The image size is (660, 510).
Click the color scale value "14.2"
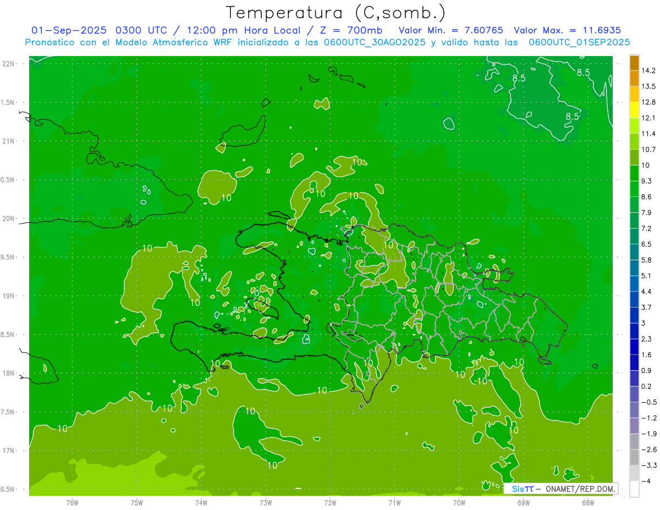pos(649,70)
